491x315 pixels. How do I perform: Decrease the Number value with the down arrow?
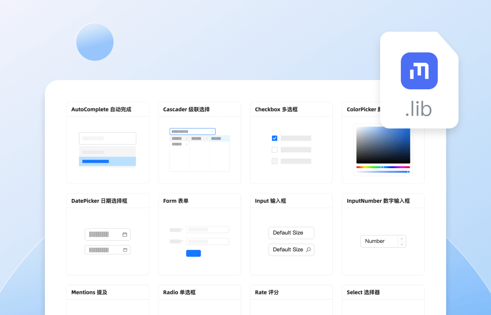point(402,244)
